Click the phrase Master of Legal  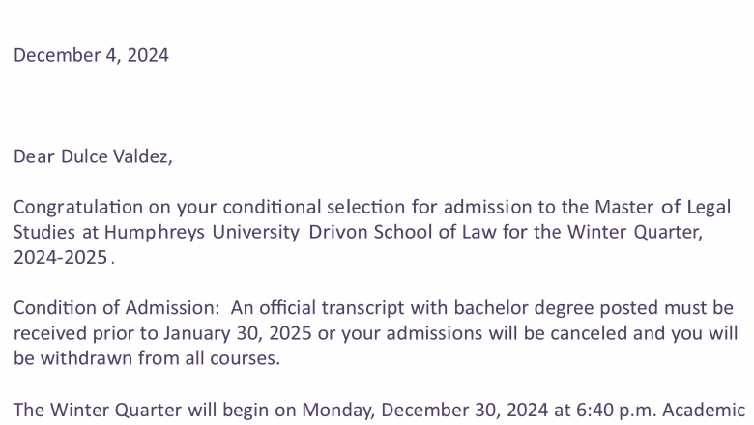662,207
